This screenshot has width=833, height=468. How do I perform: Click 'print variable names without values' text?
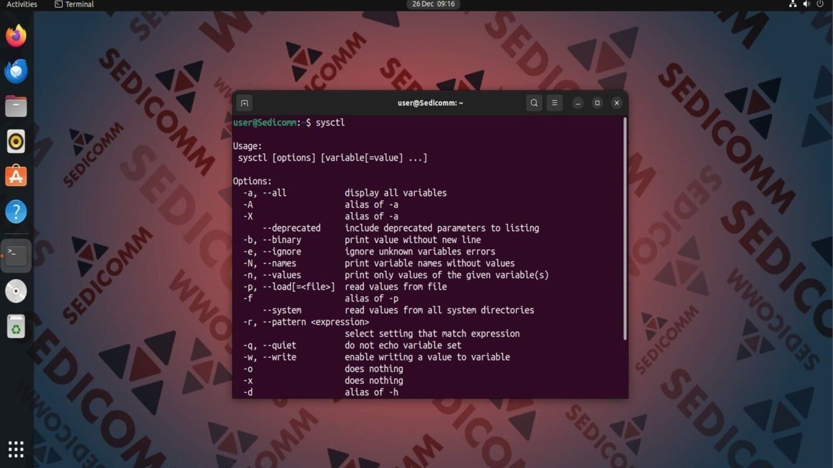pos(430,263)
